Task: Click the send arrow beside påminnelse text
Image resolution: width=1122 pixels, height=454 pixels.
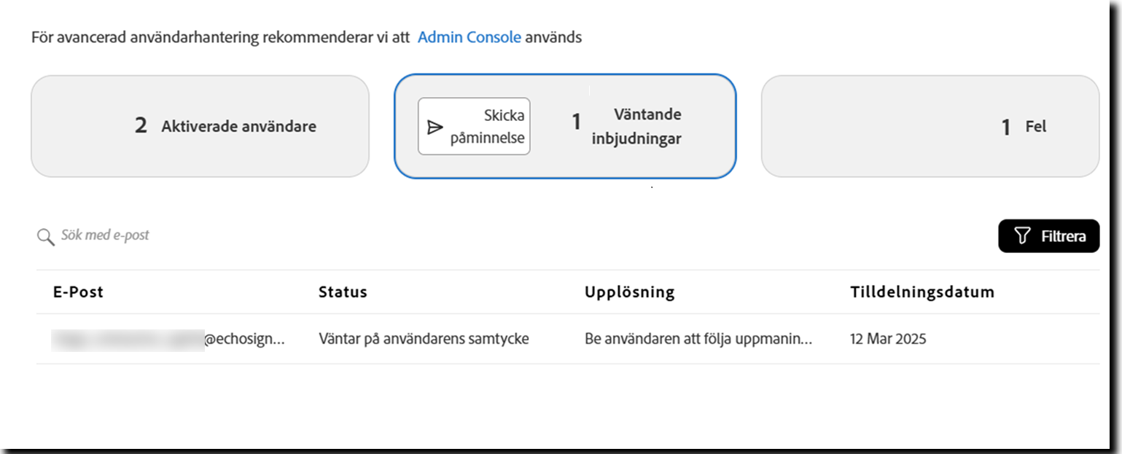Action: [435, 125]
